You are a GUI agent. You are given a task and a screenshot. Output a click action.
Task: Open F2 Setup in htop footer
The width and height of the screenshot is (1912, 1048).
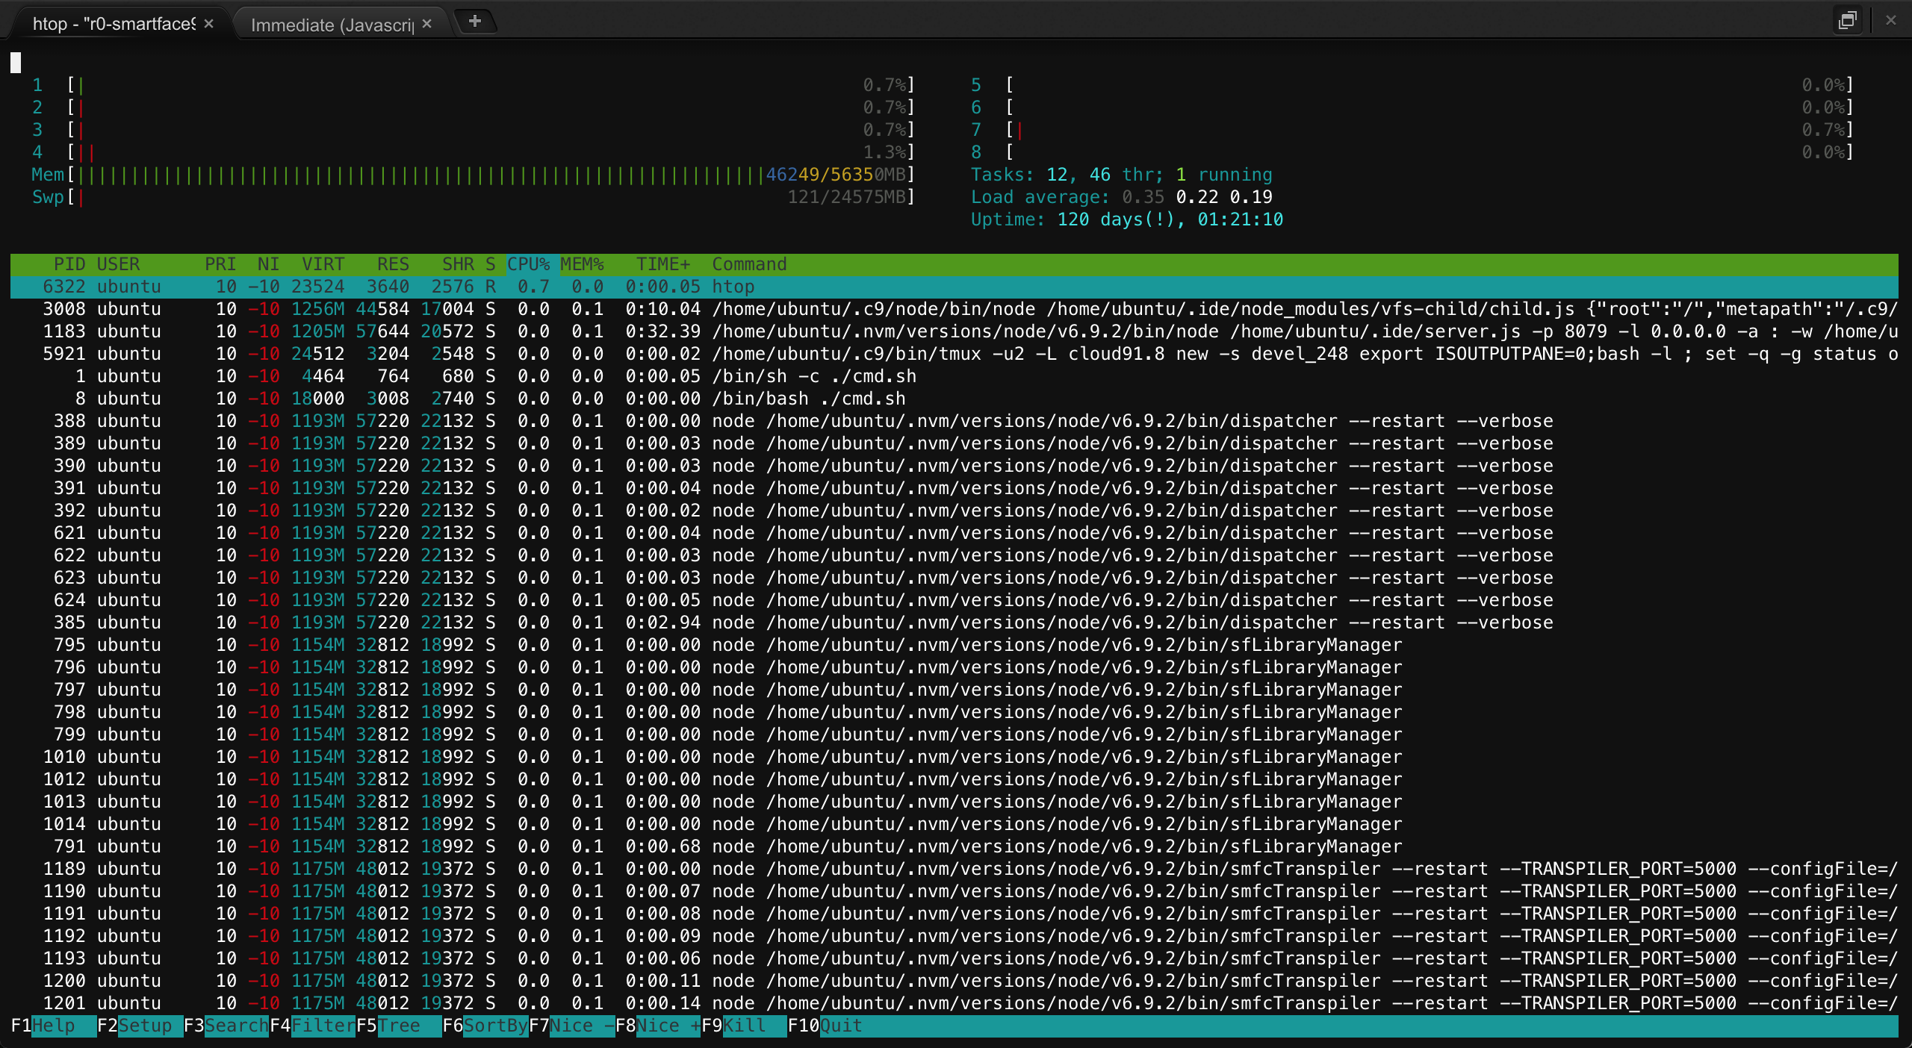tap(144, 1026)
